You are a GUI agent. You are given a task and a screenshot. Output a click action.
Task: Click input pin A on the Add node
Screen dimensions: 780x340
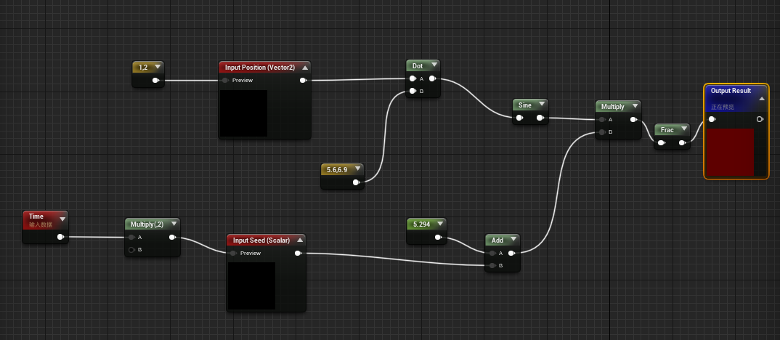(492, 254)
